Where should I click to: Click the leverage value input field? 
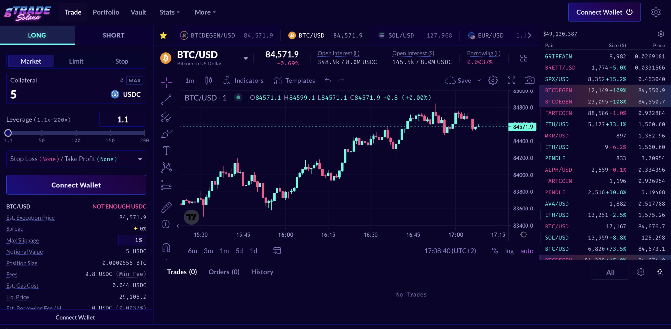pyautogui.click(x=123, y=119)
